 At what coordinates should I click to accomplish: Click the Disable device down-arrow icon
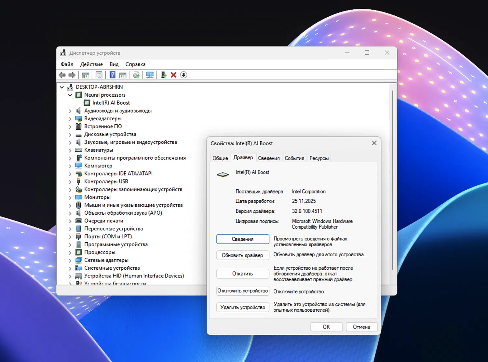click(x=183, y=75)
